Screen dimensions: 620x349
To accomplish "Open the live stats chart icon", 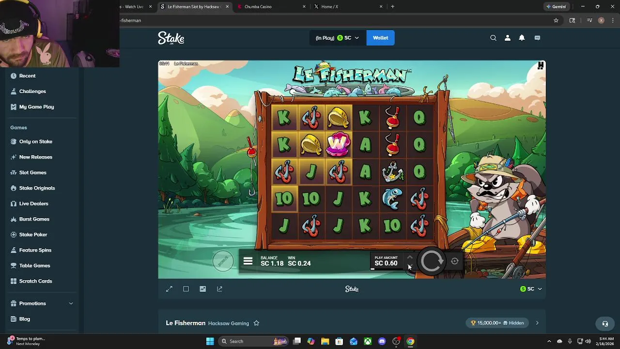I will pyautogui.click(x=202, y=289).
